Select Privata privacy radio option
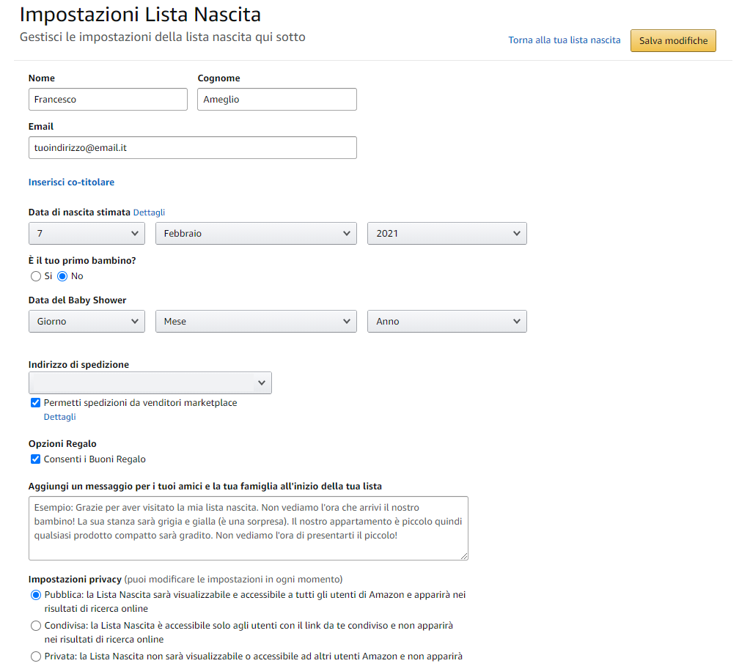 (x=35, y=656)
